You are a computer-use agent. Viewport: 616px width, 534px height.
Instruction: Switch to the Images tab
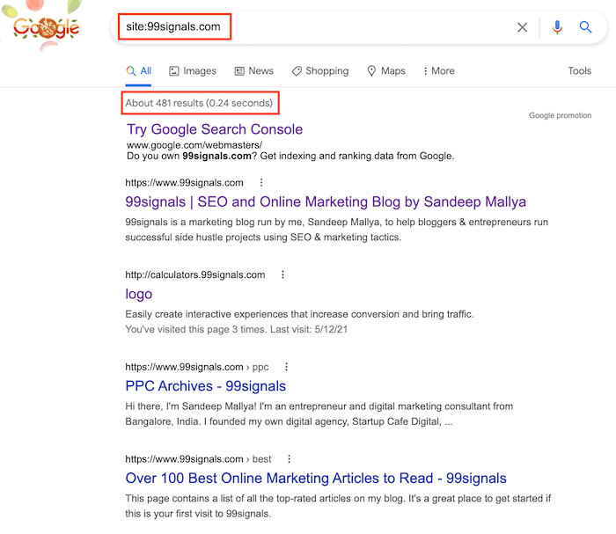[193, 71]
